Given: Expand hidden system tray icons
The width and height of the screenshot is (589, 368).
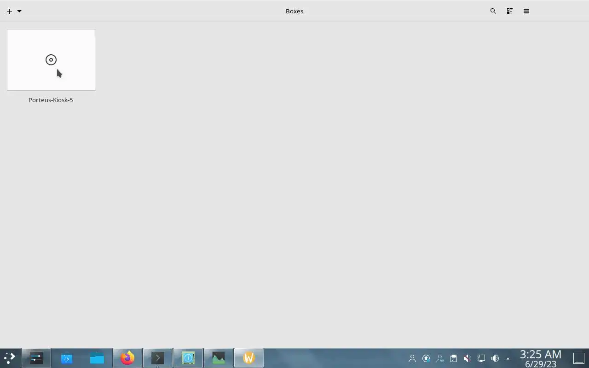Looking at the screenshot, I should click(x=508, y=358).
